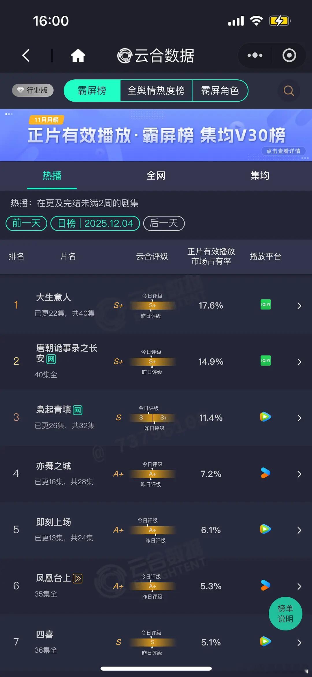Tap the S+ rating bar of 唐朝诡事录之长安
Image resolution: width=312 pixels, height=677 pixels.
[152, 362]
